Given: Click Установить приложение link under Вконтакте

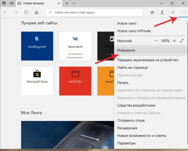Looking at the screenshot, I should pyautogui.click(x=75, y=56).
